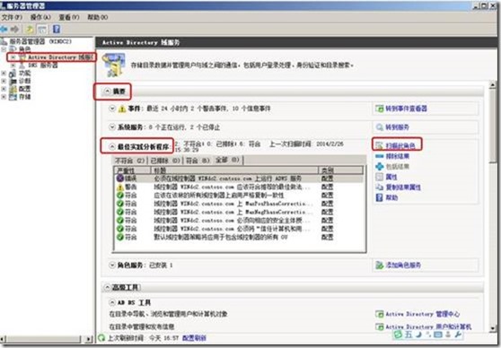The image size is (501, 348).
Task: Expand the 功能 tree node
Action: 4,74
